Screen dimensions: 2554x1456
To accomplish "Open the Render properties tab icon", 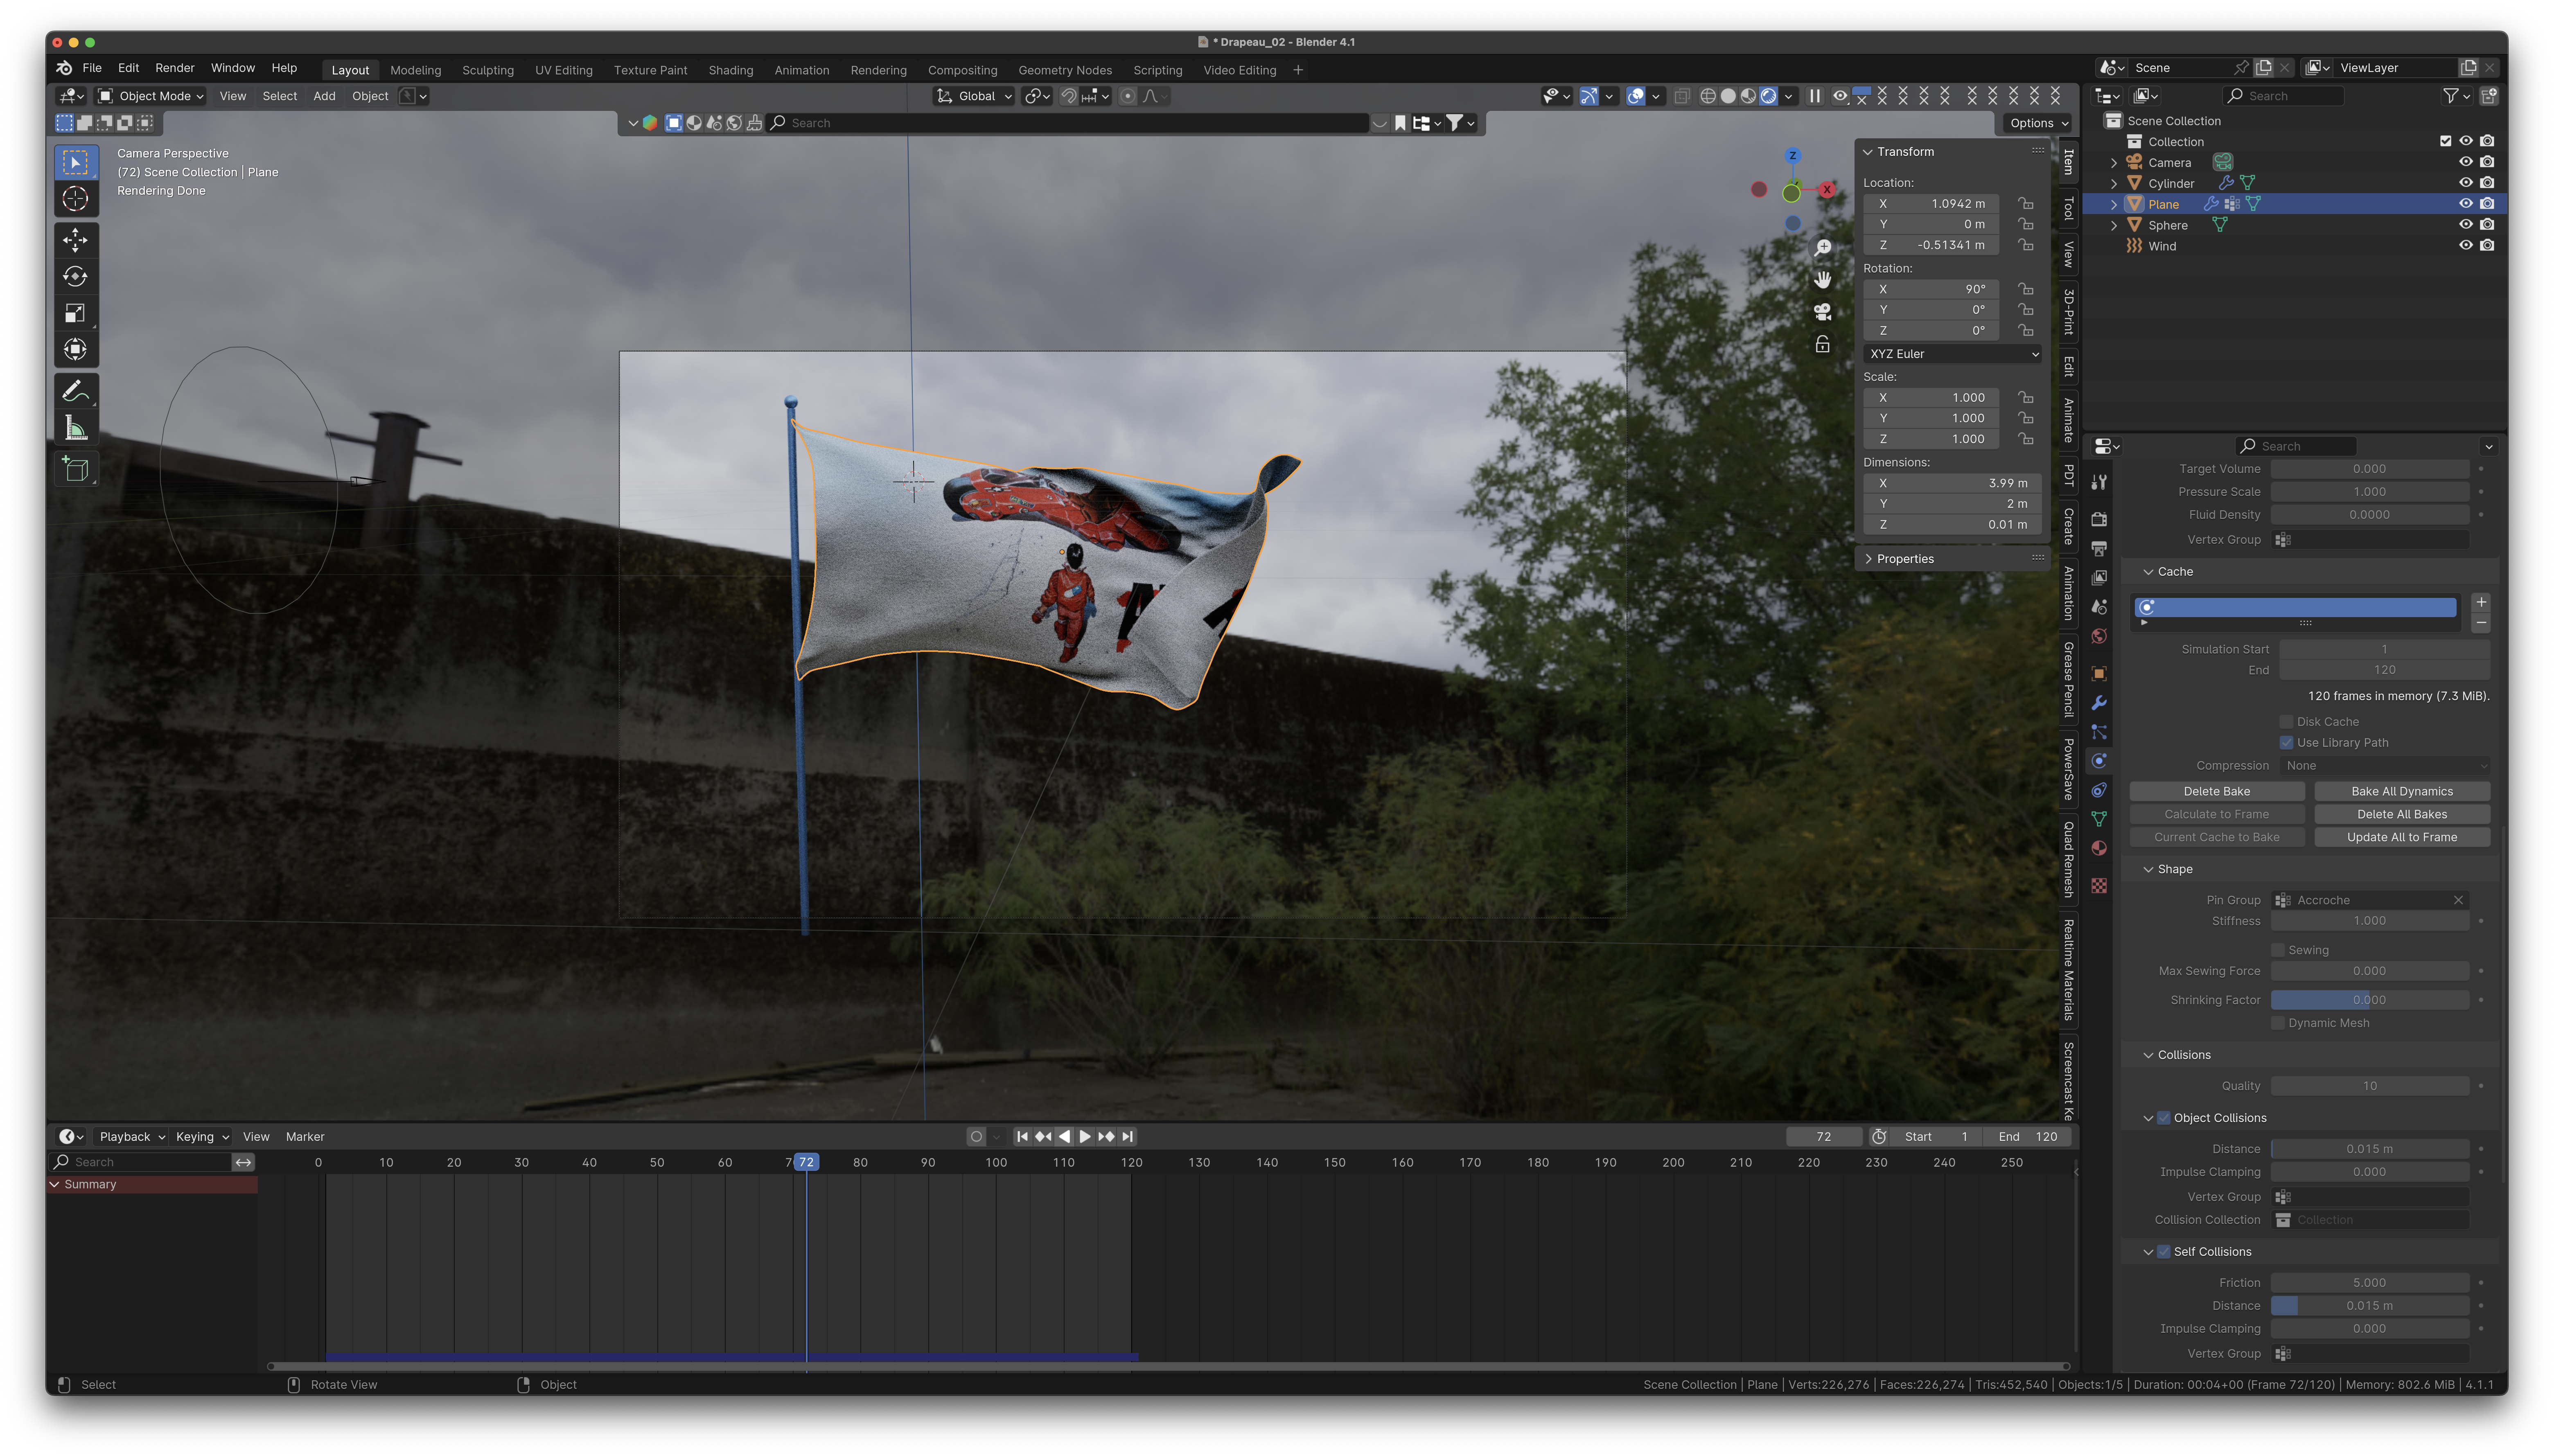I will click(x=2099, y=519).
